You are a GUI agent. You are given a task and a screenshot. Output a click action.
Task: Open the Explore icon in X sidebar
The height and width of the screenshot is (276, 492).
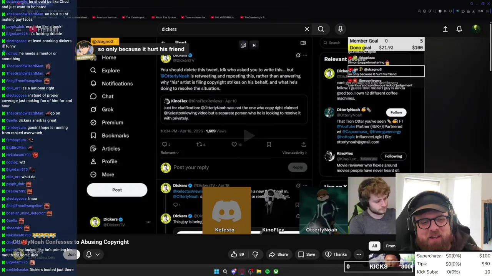[93, 71]
